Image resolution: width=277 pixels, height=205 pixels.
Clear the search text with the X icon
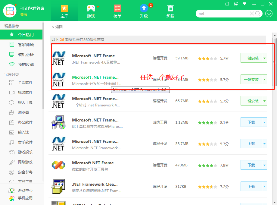pyautogui.click(x=252, y=14)
